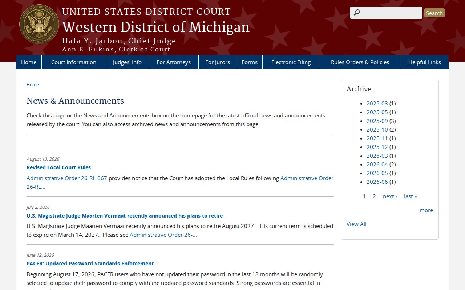Open the Home menu item
This screenshot has height=290, width=465.
[29, 62]
